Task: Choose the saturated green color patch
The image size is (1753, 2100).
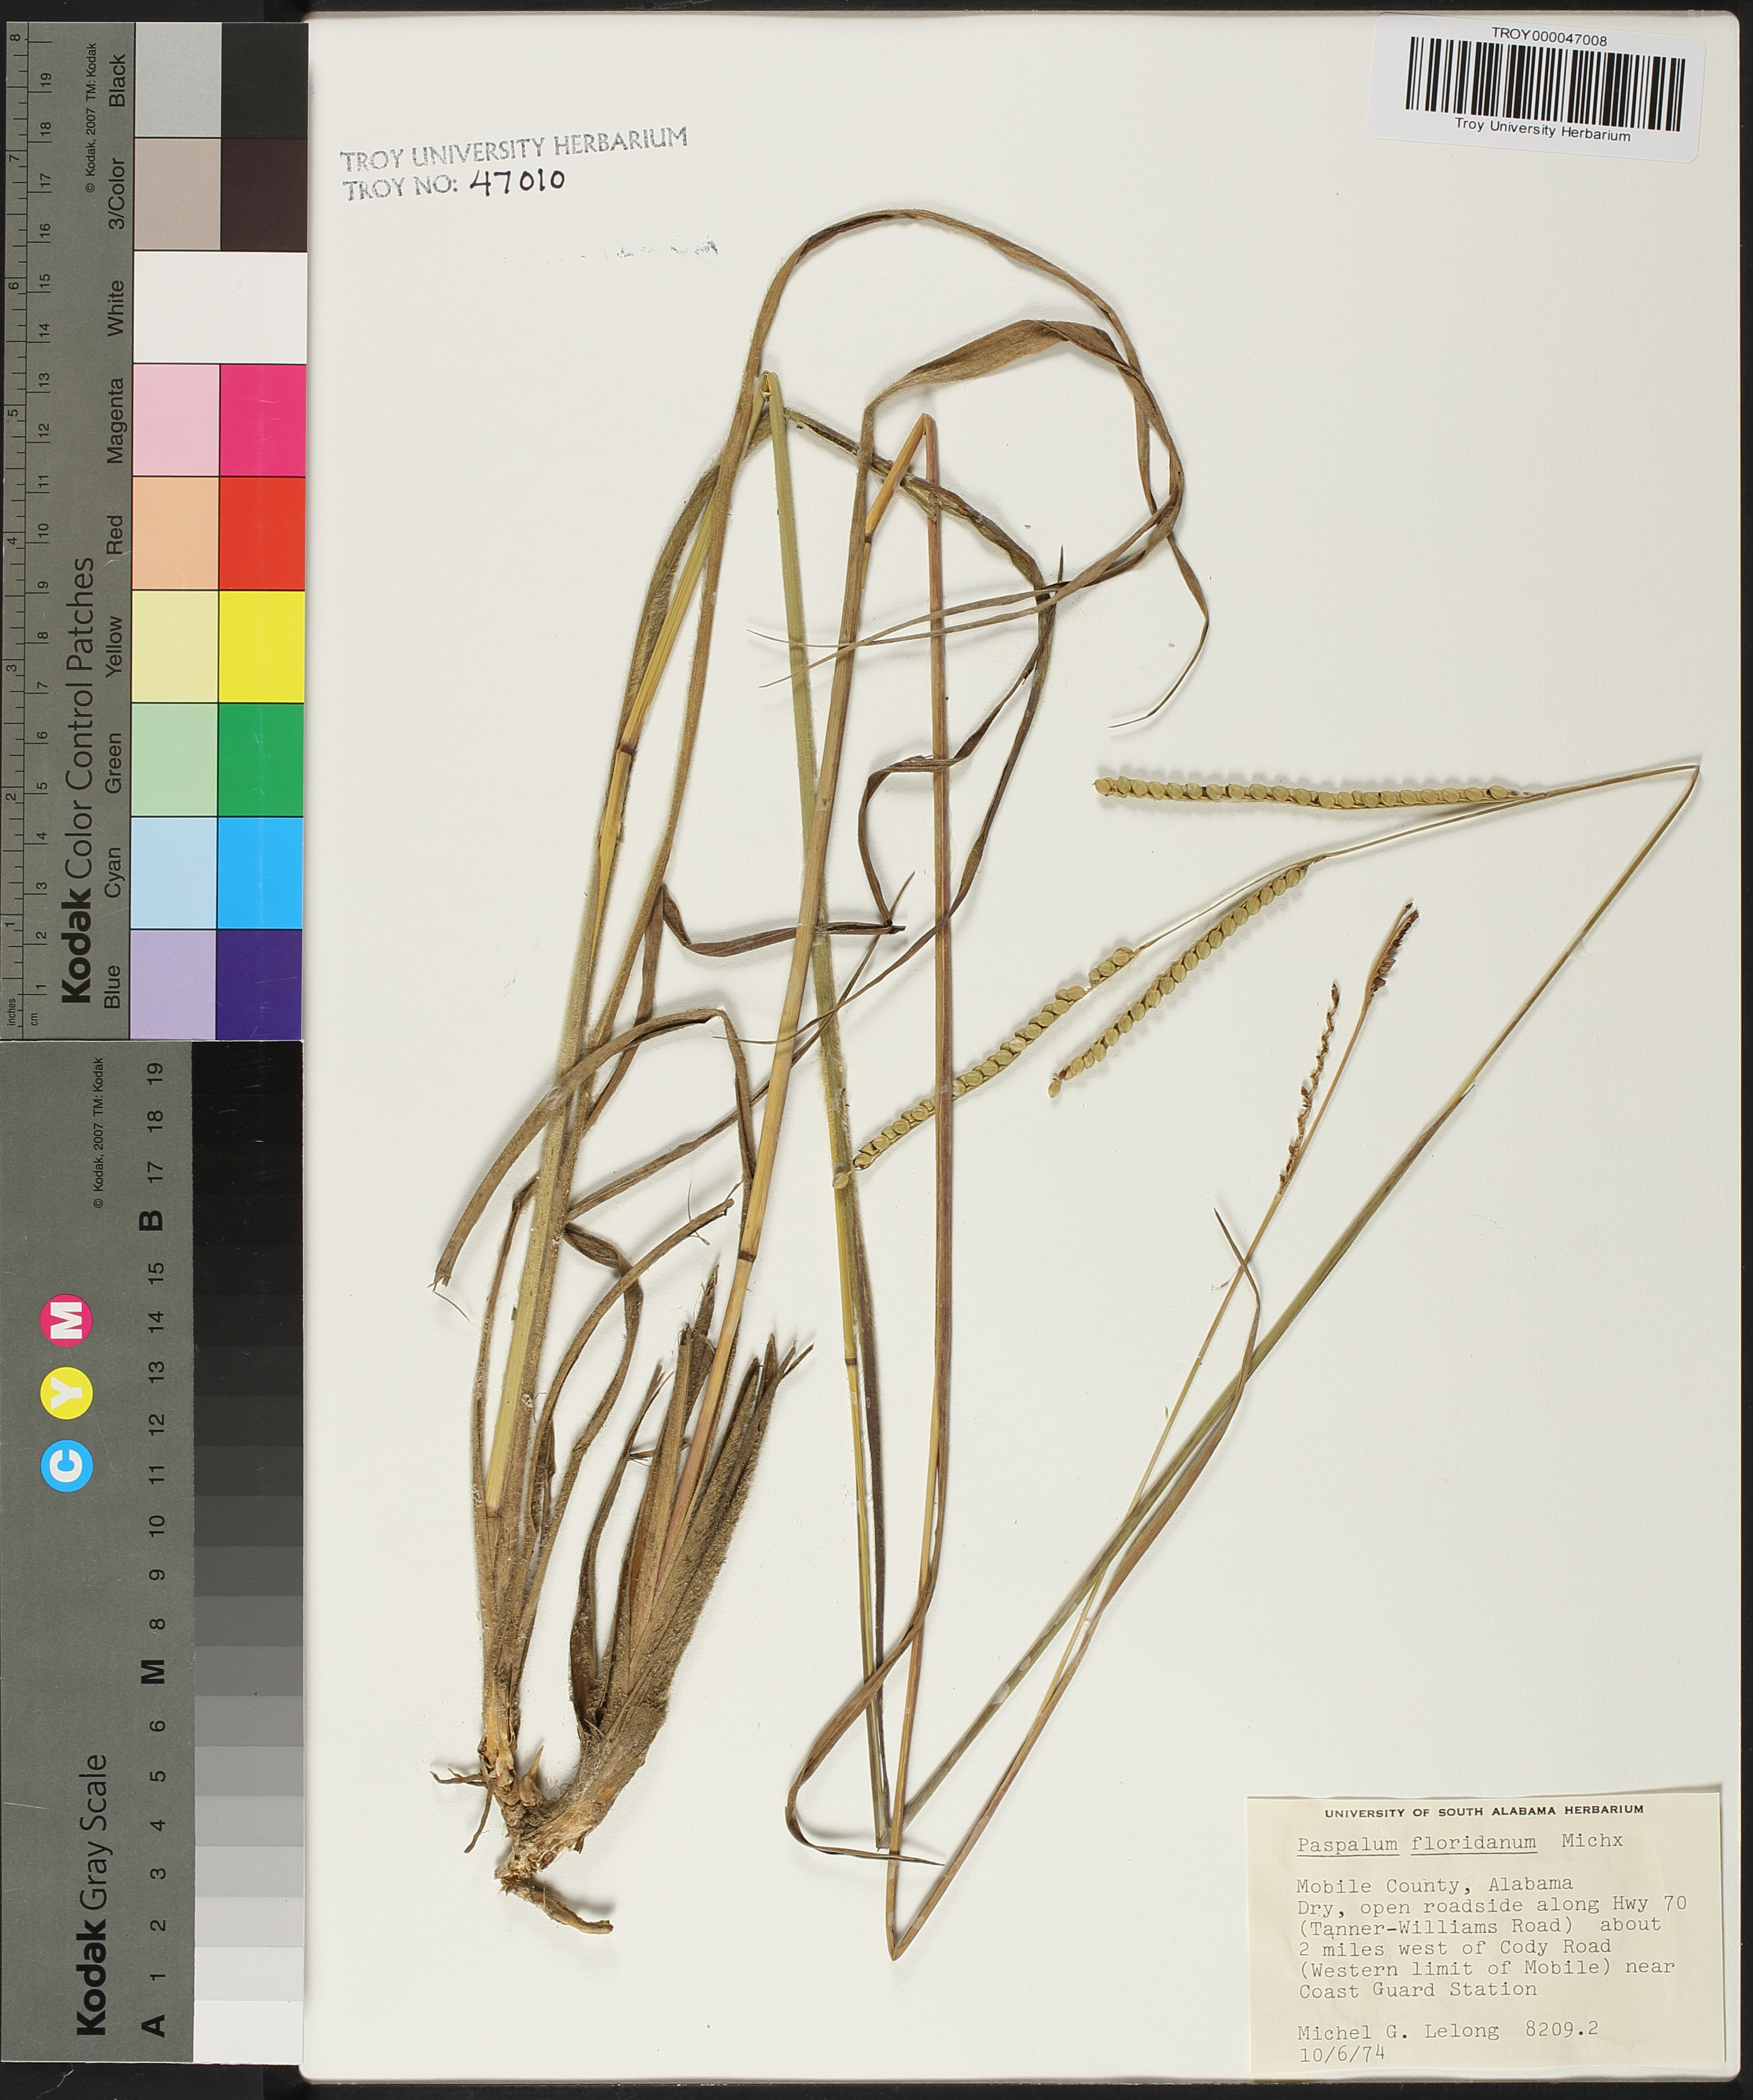Action: [263, 760]
